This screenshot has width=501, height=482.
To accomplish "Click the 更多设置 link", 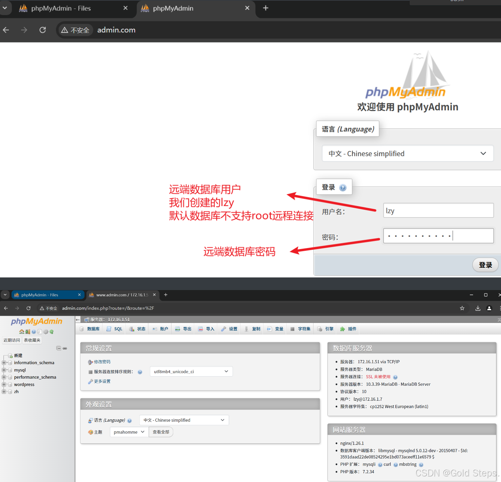I will 102,381.
